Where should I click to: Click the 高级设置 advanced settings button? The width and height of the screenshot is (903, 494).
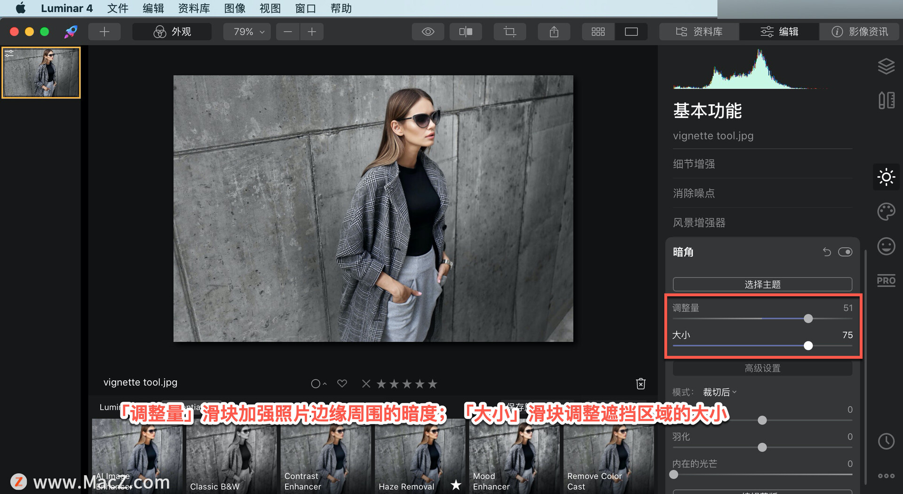762,368
